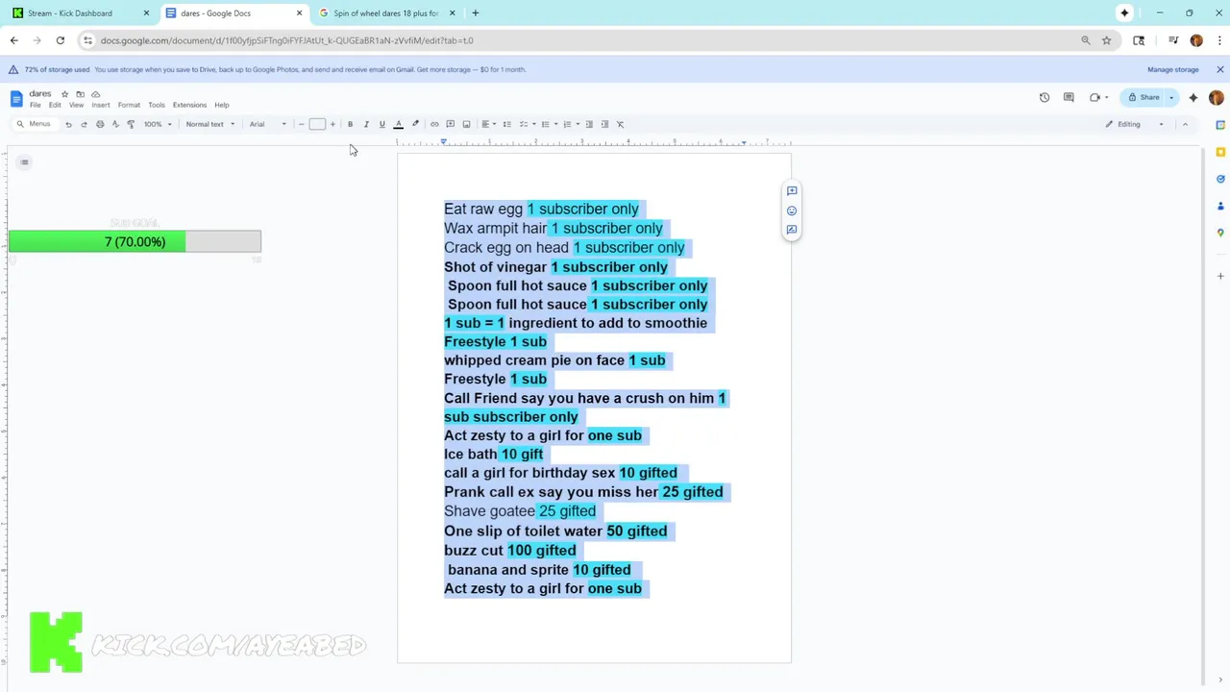The width and height of the screenshot is (1230, 692).
Task: Open the Format menu
Action: [x=129, y=105]
